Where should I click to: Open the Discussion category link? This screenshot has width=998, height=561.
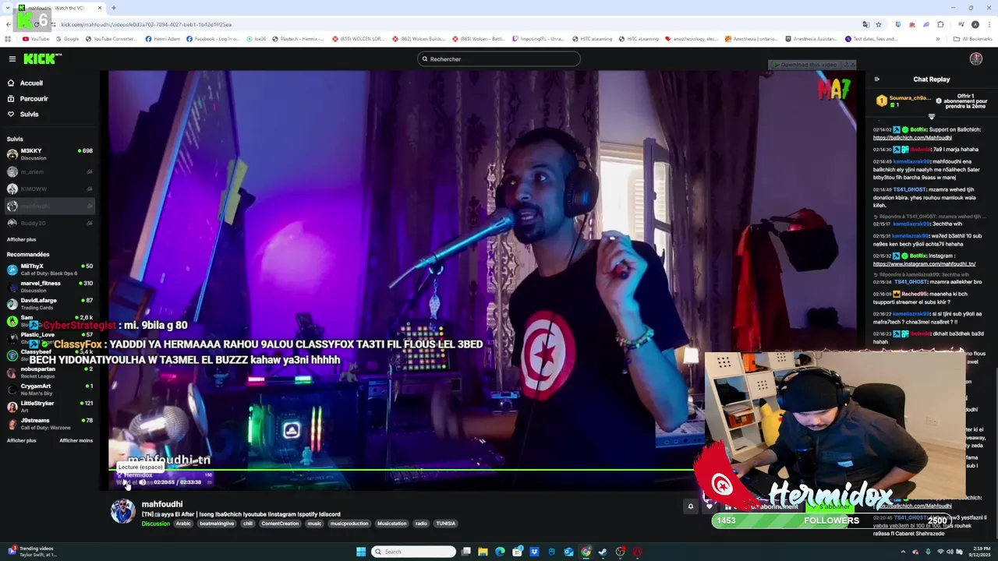coord(155,524)
